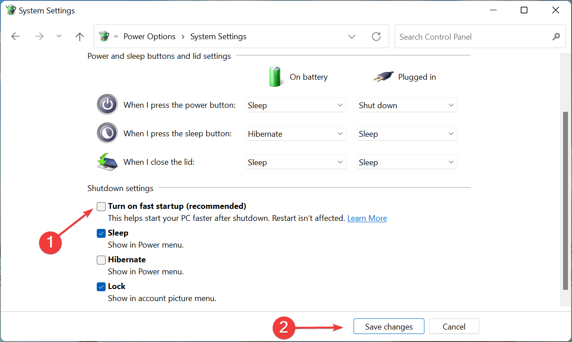The height and width of the screenshot is (342, 572).
Task: Click the power button icon
Action: point(107,105)
